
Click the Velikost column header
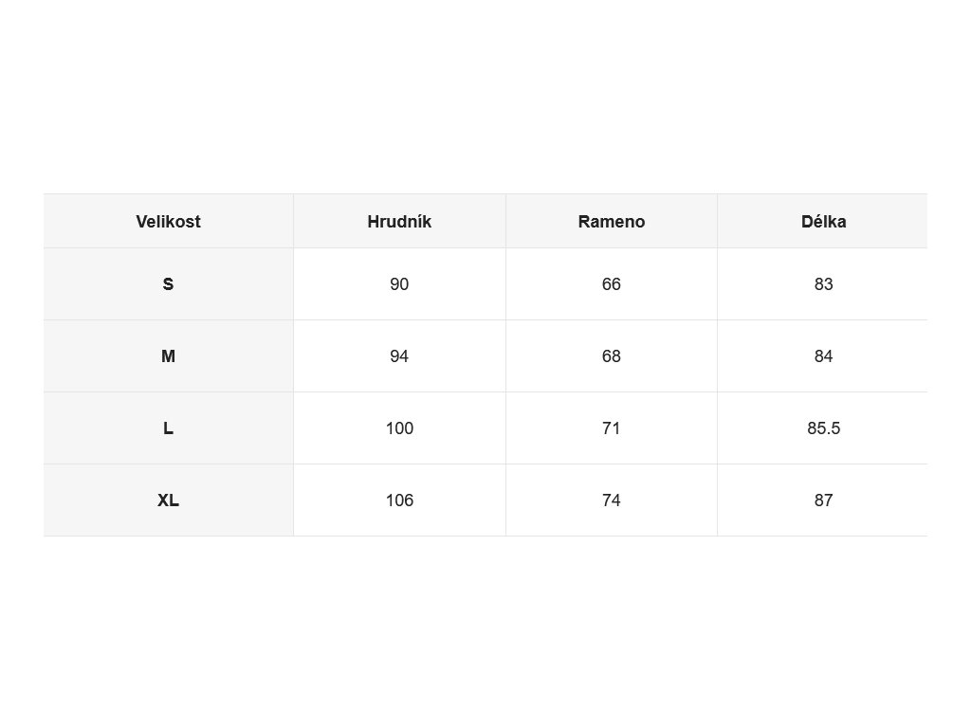(x=169, y=222)
